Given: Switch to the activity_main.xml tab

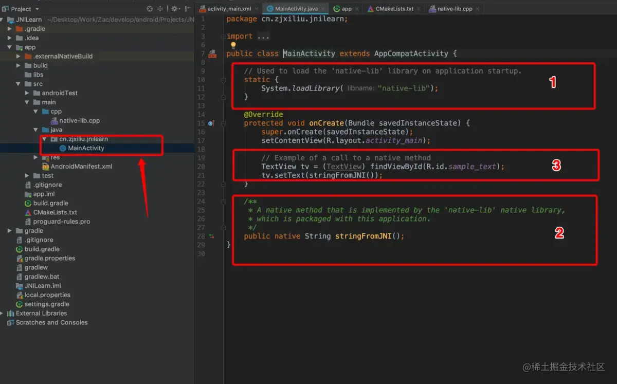Looking at the screenshot, I should point(229,9).
